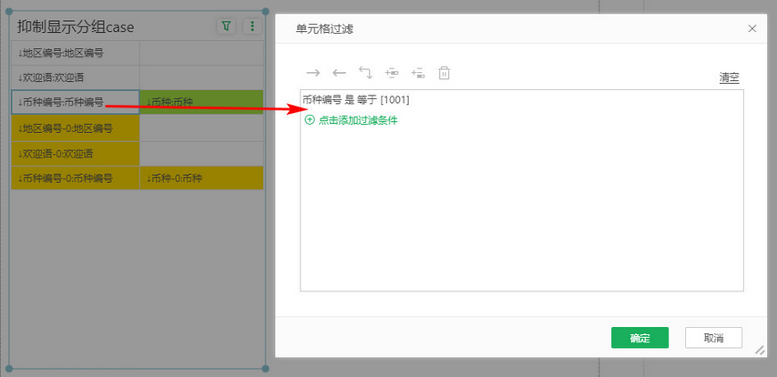Select the ↓币种编号:币种编号 cell
Screen dimensions: 777x377
tap(76, 103)
